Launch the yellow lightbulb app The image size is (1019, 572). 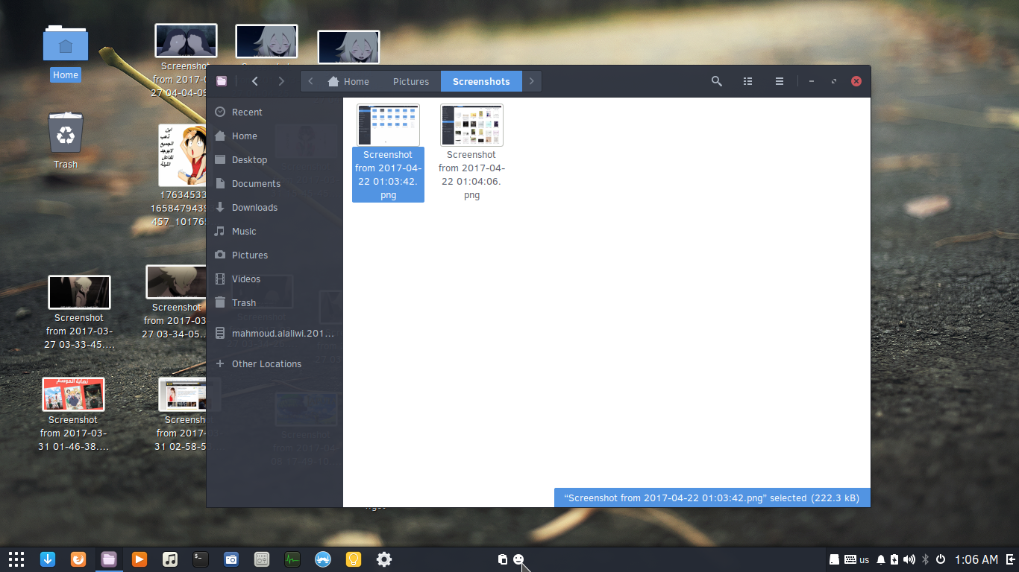pyautogui.click(x=354, y=559)
